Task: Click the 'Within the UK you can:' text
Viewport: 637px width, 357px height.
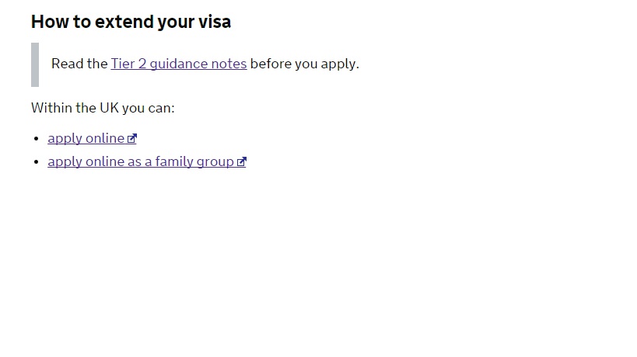Action: coord(103,107)
